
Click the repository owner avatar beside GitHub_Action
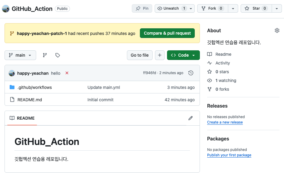[x=6, y=9]
